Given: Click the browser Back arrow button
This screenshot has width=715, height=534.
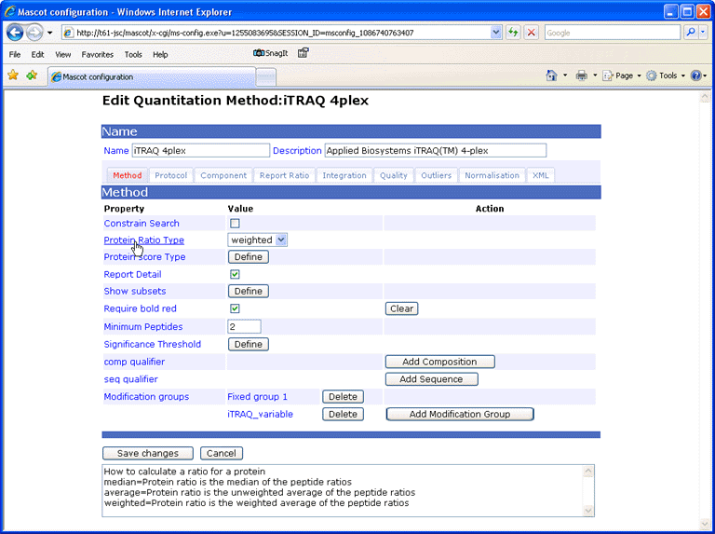Looking at the screenshot, I should pos(15,33).
